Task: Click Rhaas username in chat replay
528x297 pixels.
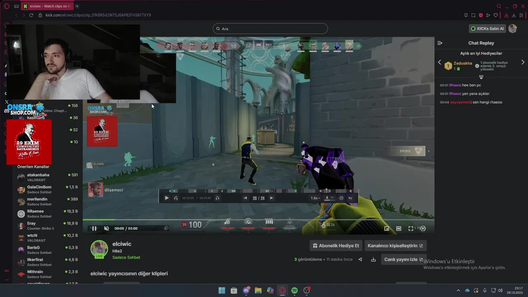Action: coord(454,85)
